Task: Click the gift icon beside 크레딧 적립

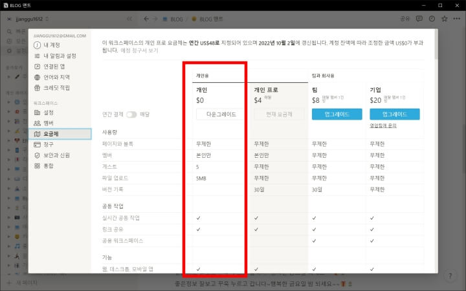Action: point(37,88)
